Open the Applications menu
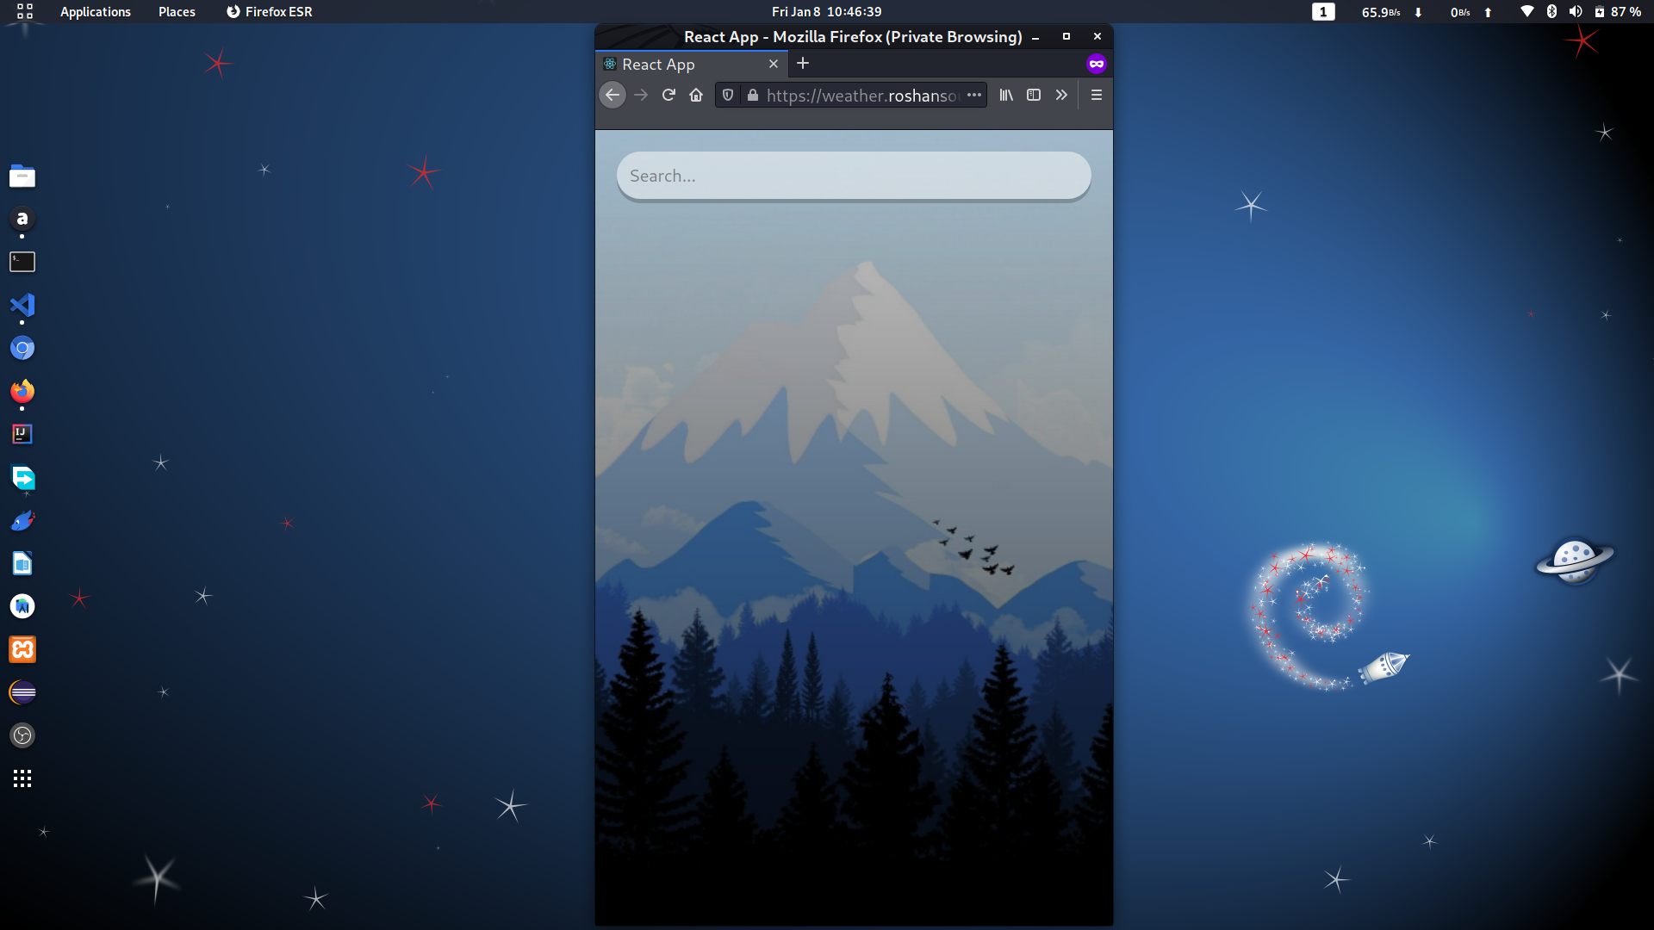 coord(95,12)
